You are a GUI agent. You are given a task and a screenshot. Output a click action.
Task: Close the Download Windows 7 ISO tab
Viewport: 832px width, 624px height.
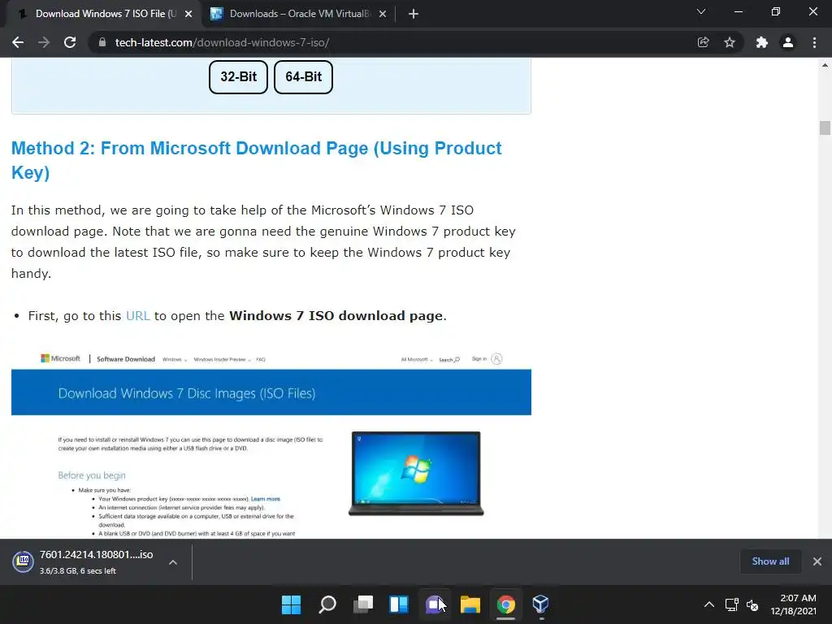[x=188, y=14]
